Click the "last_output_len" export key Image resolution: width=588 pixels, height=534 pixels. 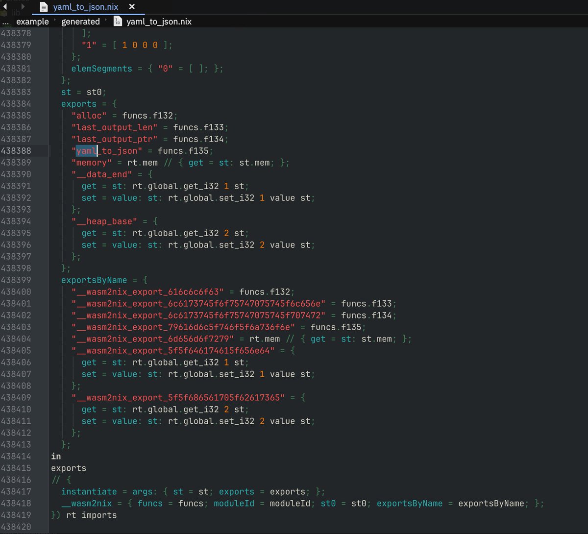[x=115, y=127]
